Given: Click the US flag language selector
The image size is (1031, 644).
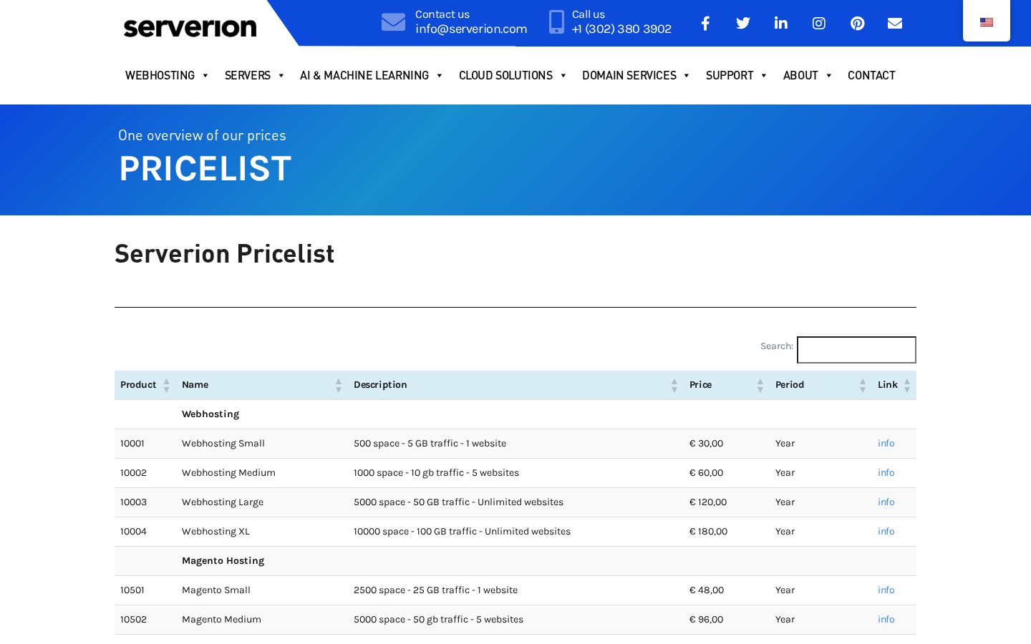Looking at the screenshot, I should point(987,22).
